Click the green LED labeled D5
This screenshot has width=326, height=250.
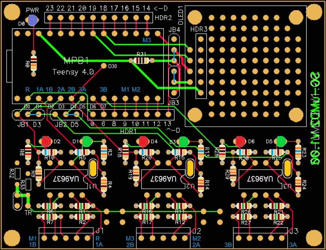tap(281, 142)
